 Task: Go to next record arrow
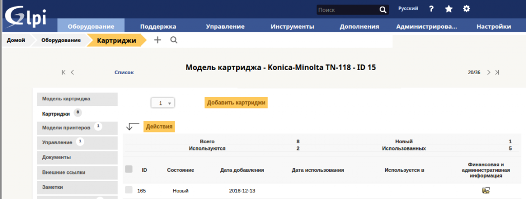489,72
